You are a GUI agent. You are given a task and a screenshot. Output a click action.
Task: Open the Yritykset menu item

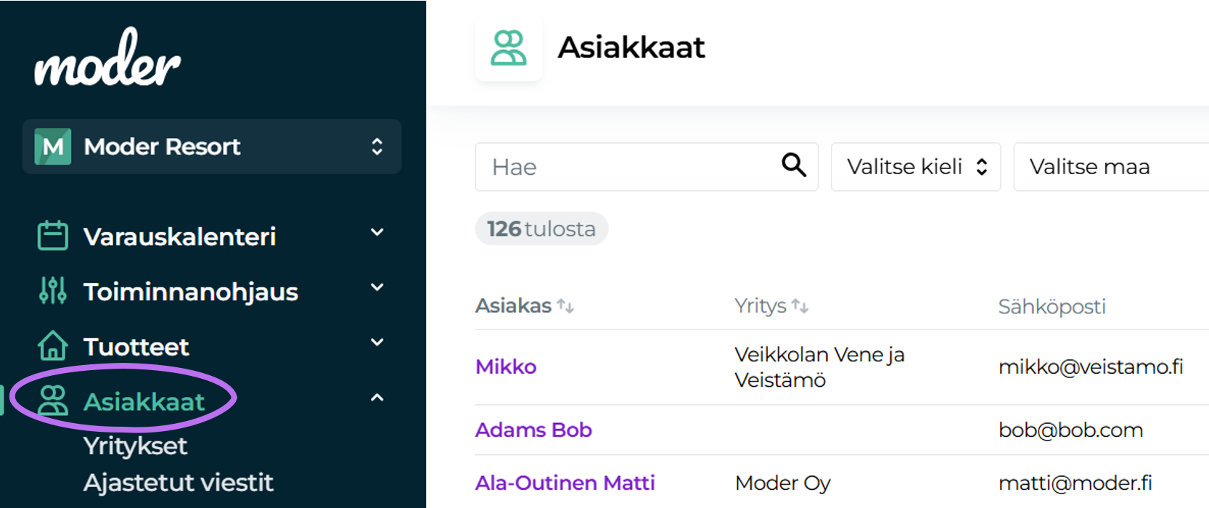(x=135, y=446)
